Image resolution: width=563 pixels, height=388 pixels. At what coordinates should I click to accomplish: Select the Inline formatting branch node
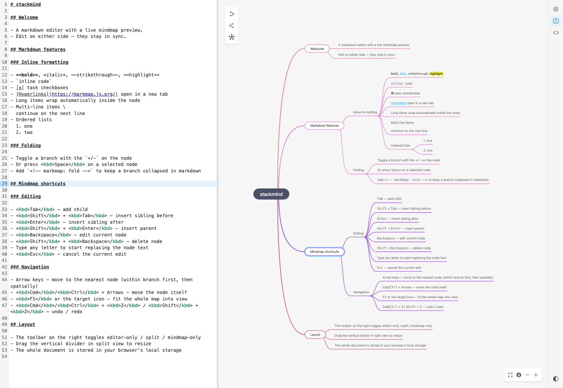coord(365,112)
